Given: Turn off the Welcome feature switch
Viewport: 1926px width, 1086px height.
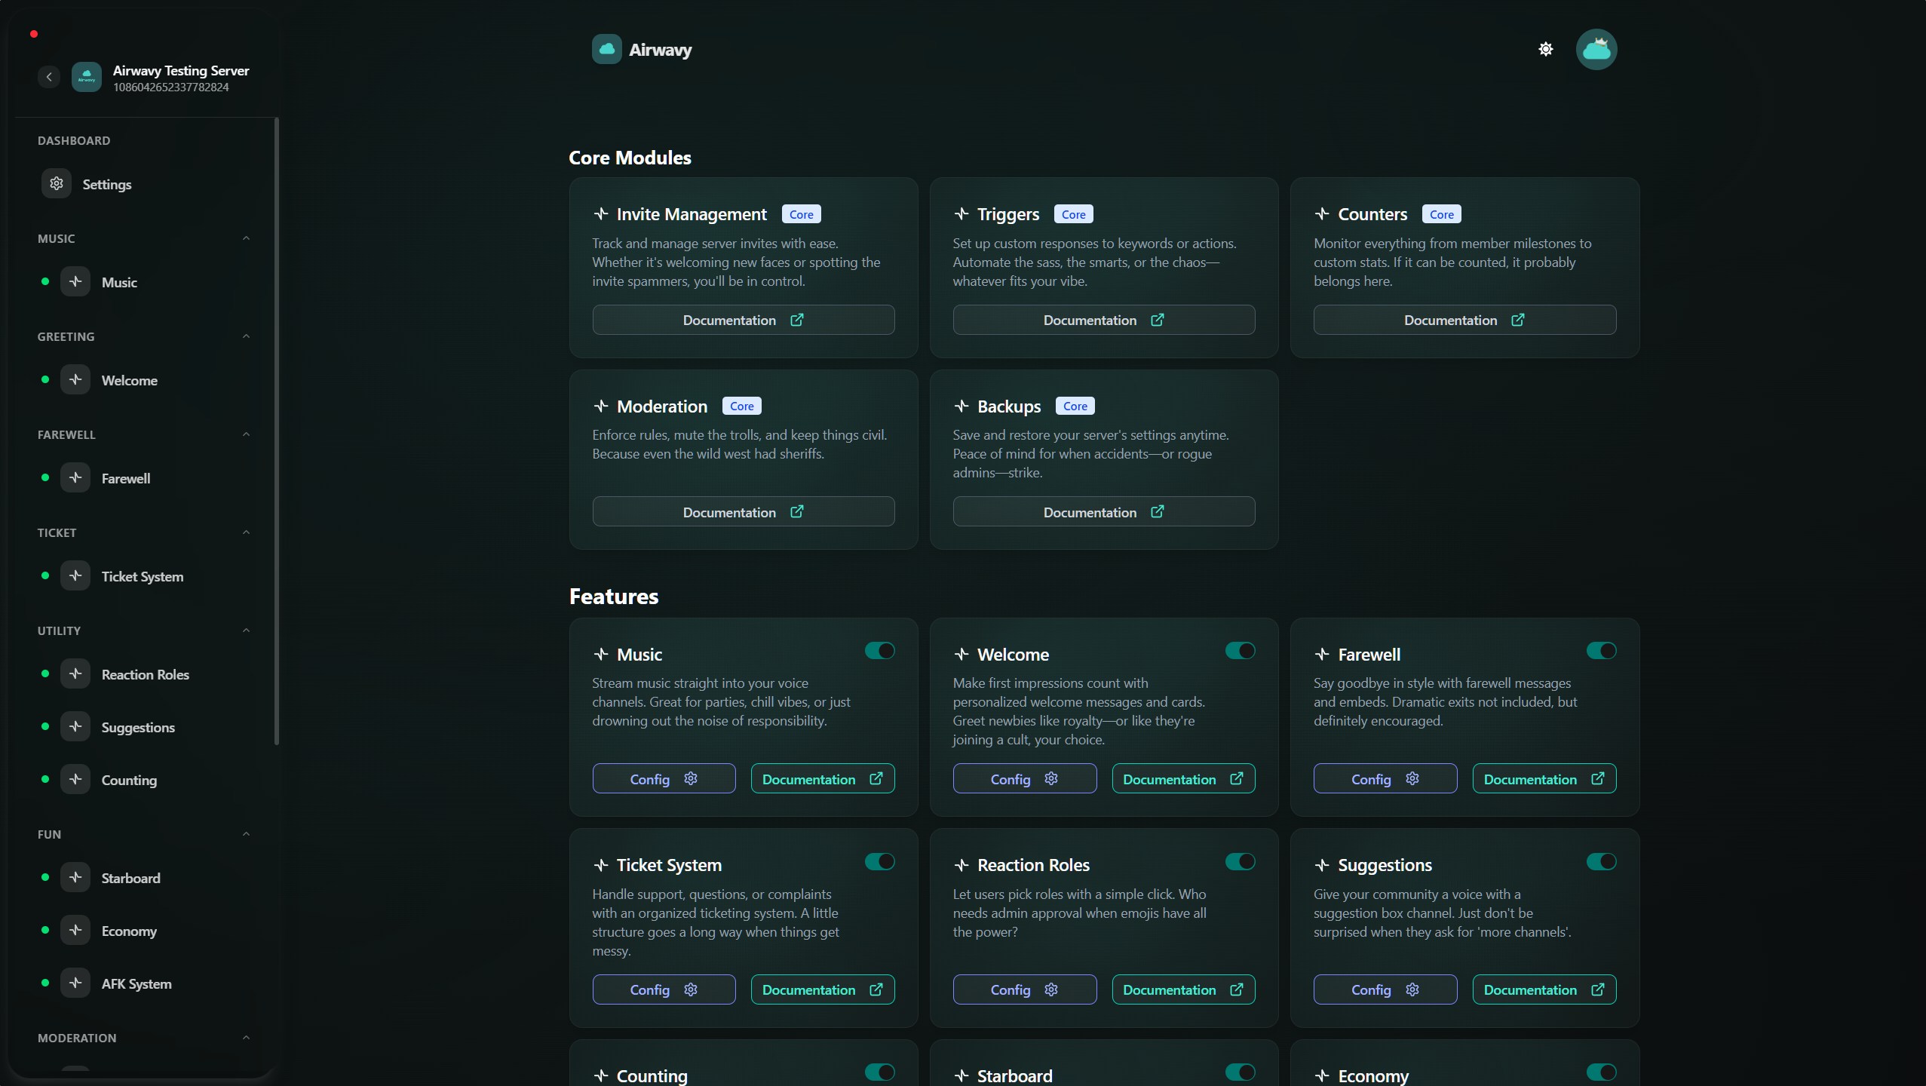Looking at the screenshot, I should 1240,650.
